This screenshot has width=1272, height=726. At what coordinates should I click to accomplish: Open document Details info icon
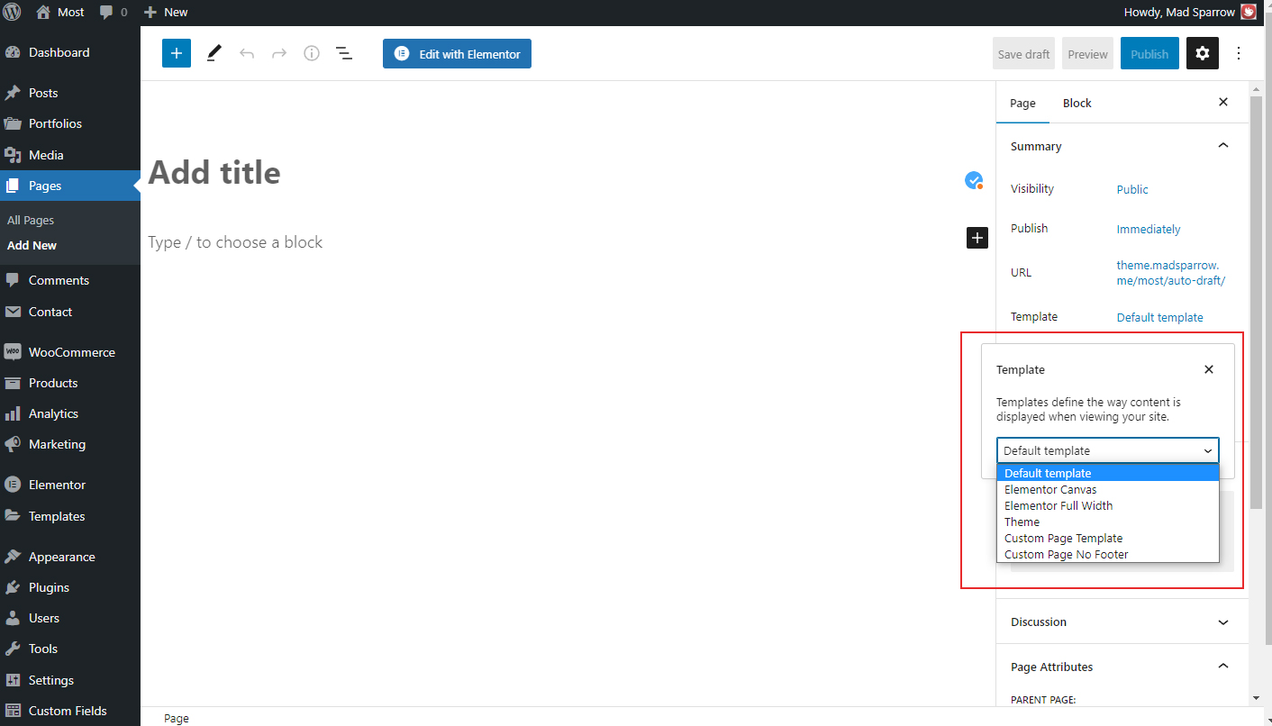pyautogui.click(x=312, y=53)
